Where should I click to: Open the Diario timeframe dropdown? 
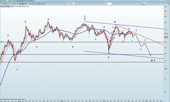coord(112,4)
